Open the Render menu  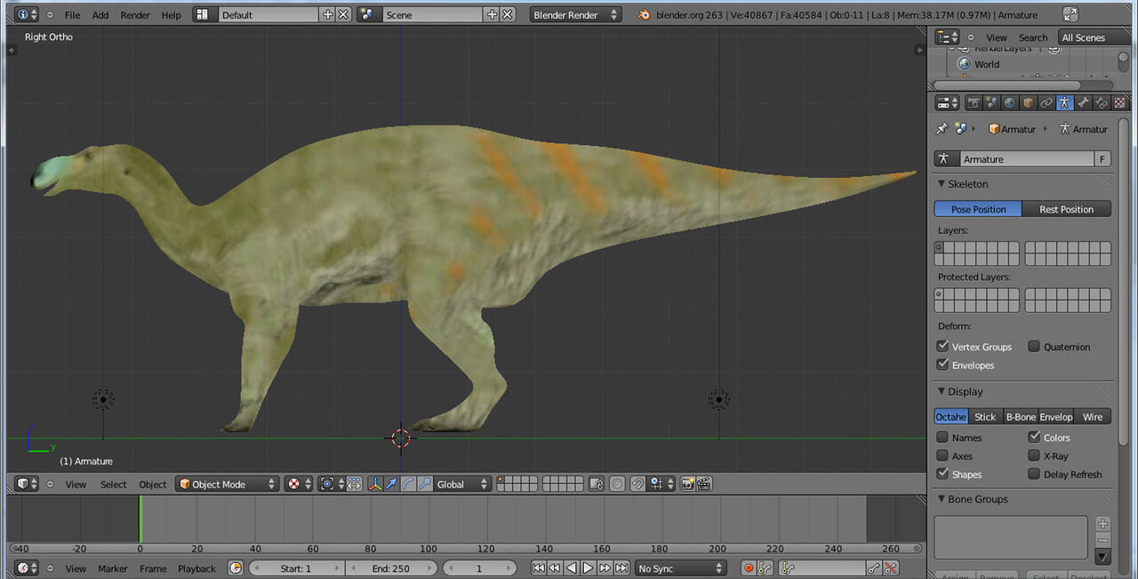(135, 15)
